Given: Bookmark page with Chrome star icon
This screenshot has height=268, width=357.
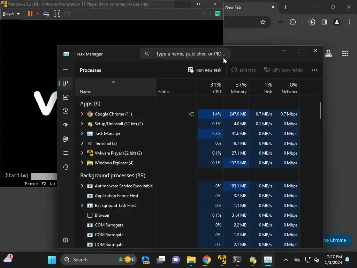Looking at the screenshot, I should (263, 22).
